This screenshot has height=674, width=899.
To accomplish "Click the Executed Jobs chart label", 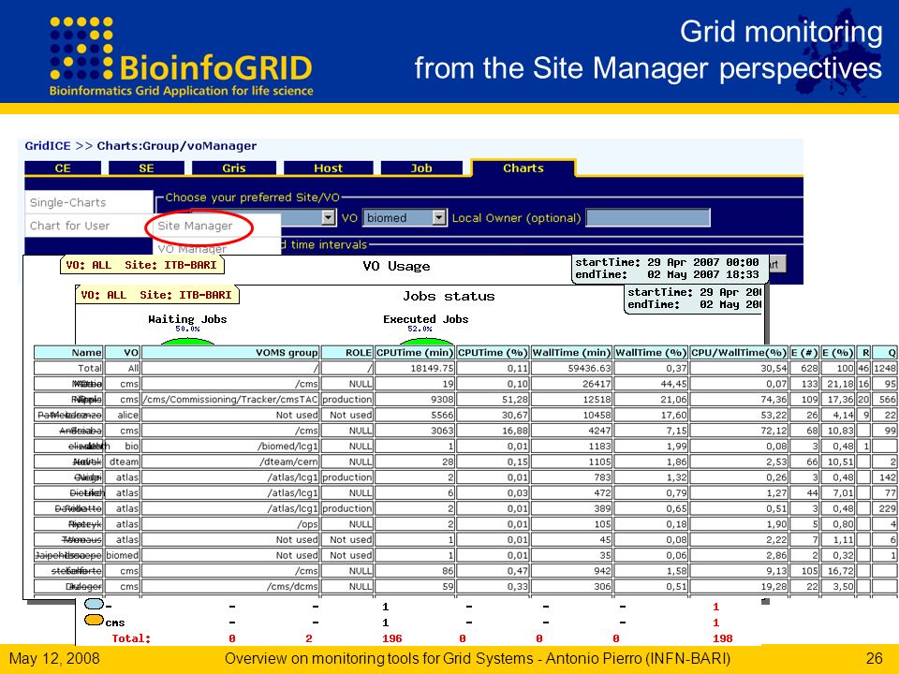I will coord(425,319).
